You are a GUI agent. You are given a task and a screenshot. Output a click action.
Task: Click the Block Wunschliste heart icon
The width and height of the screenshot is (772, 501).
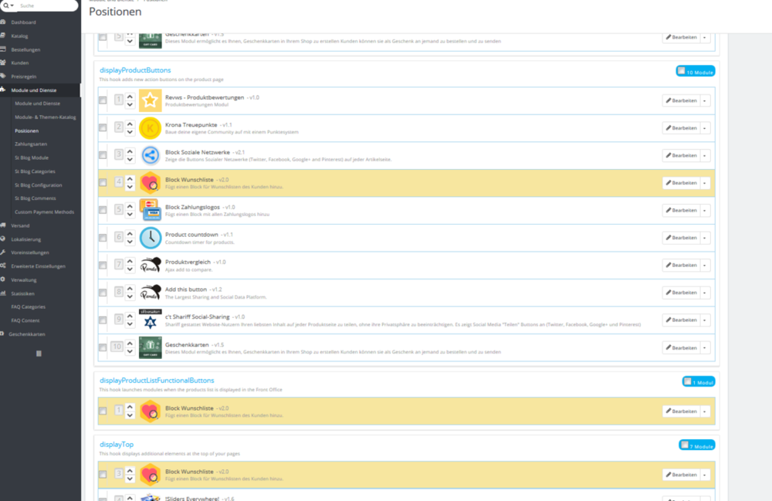[x=150, y=182]
